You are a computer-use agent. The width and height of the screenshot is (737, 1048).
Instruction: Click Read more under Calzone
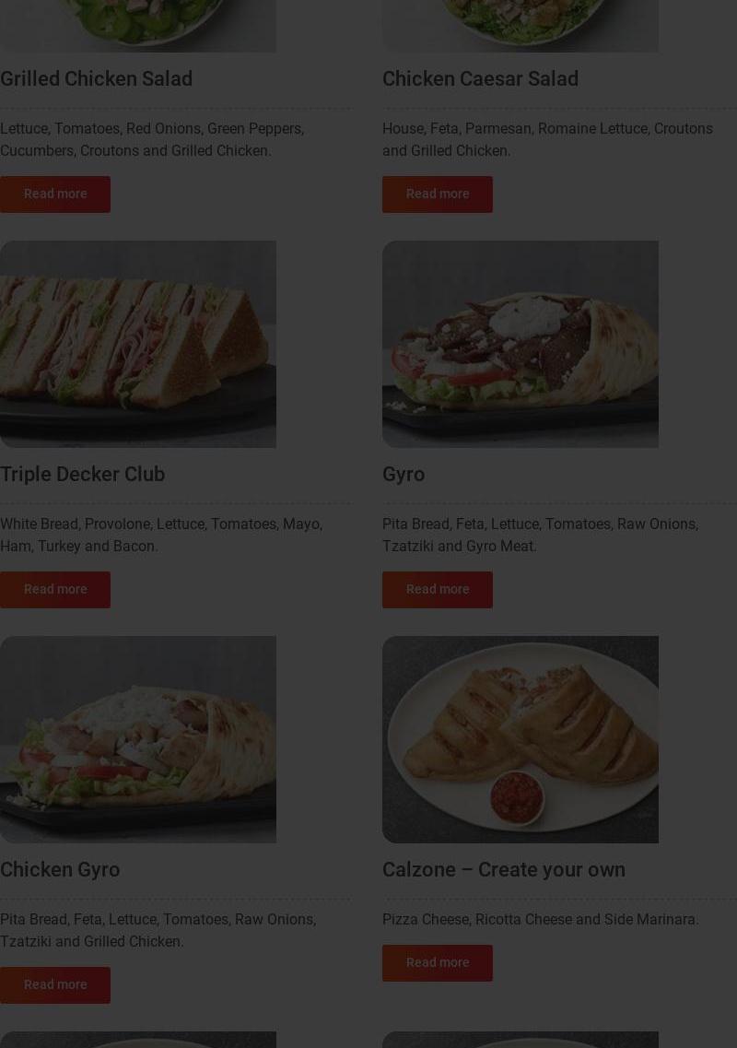pos(437,962)
